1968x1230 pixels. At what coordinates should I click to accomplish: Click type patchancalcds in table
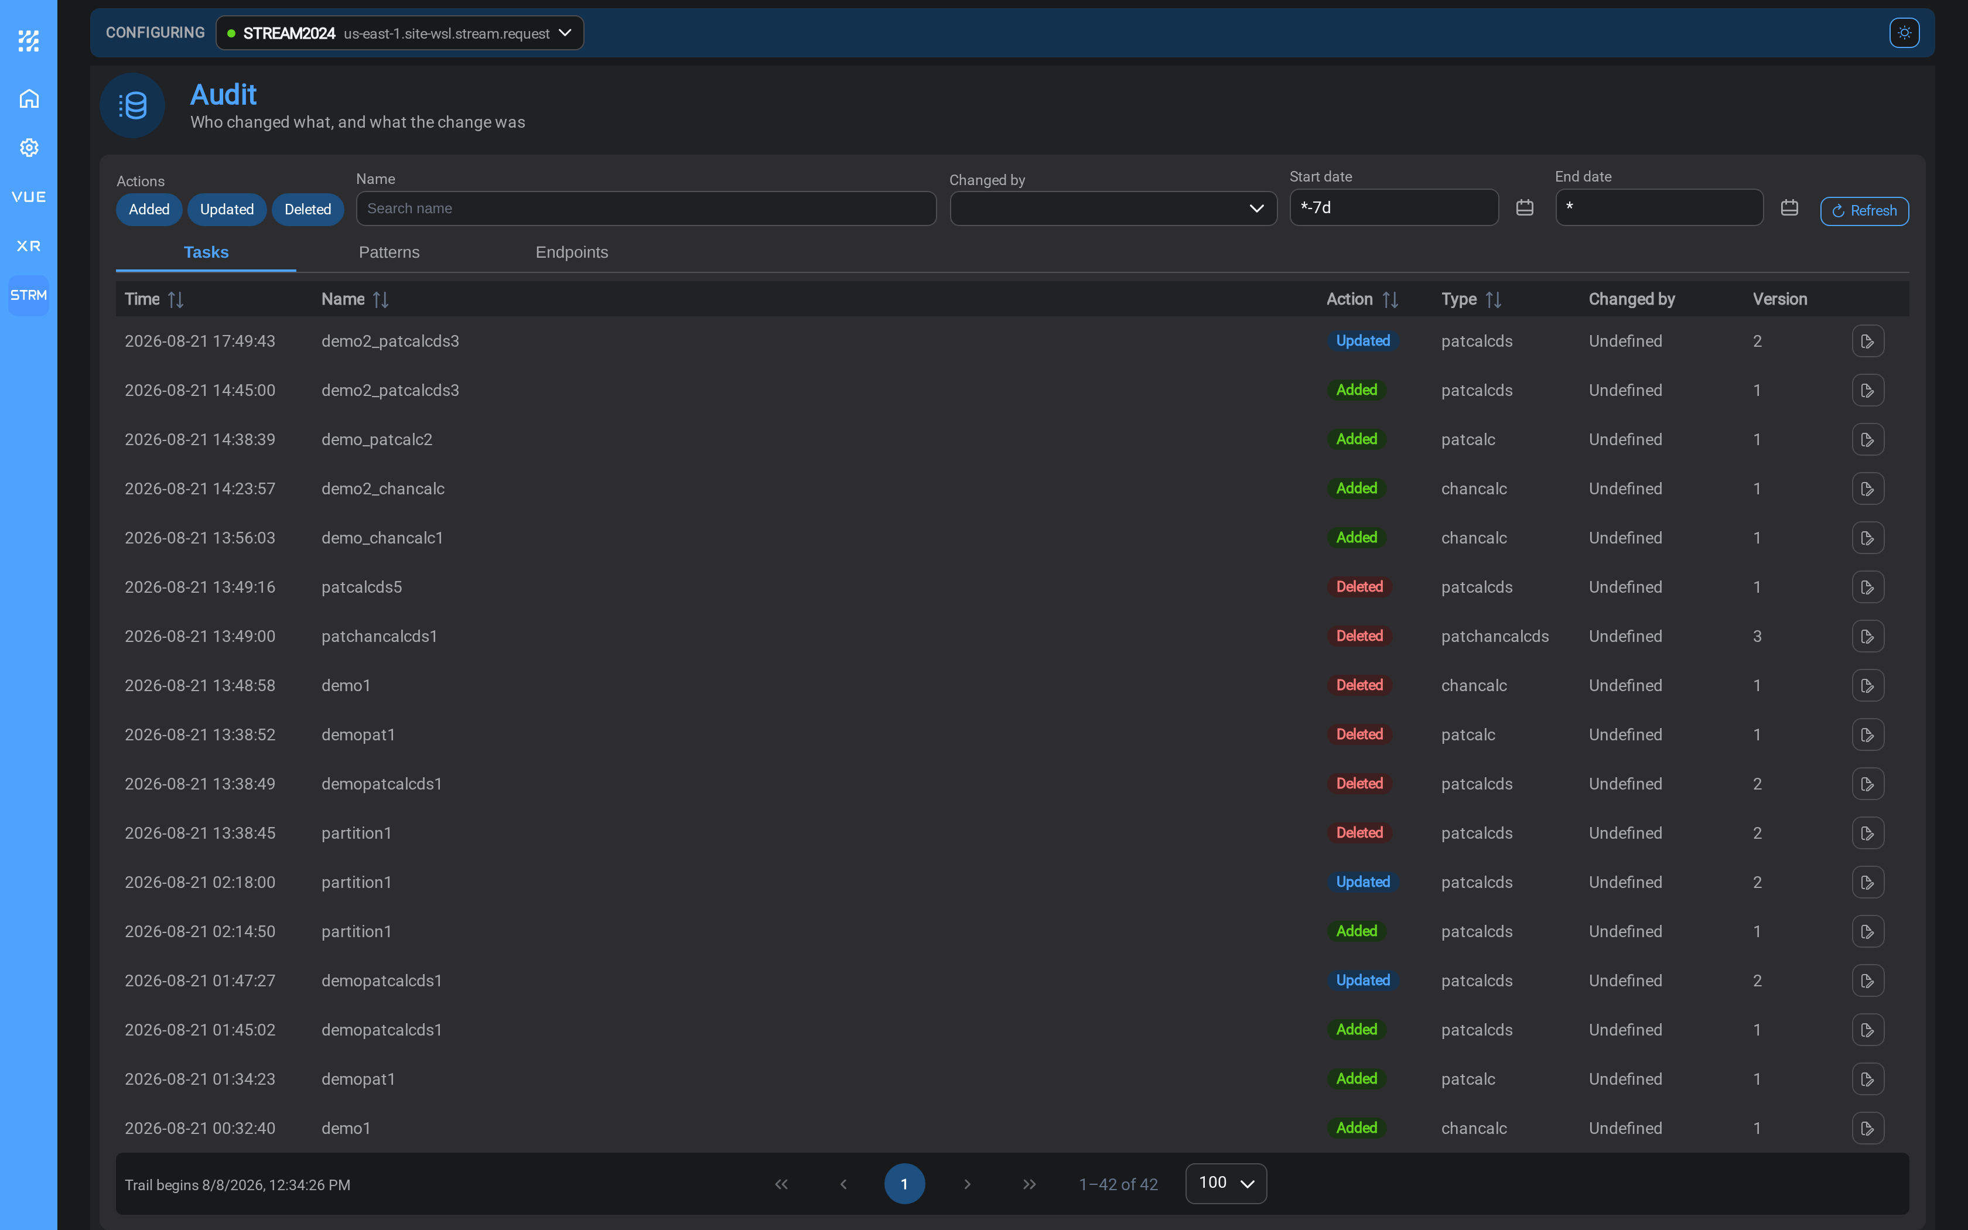coord(1495,636)
